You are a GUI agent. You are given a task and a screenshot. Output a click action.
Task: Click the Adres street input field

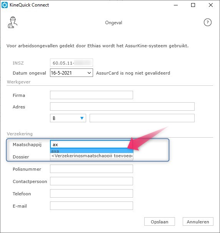[122, 107]
